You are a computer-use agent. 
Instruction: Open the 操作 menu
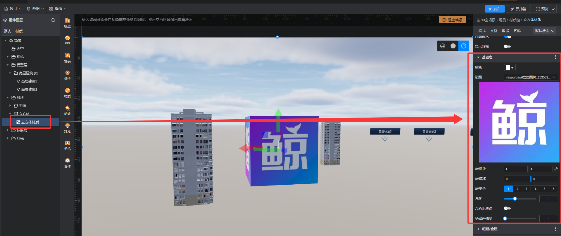point(58,9)
